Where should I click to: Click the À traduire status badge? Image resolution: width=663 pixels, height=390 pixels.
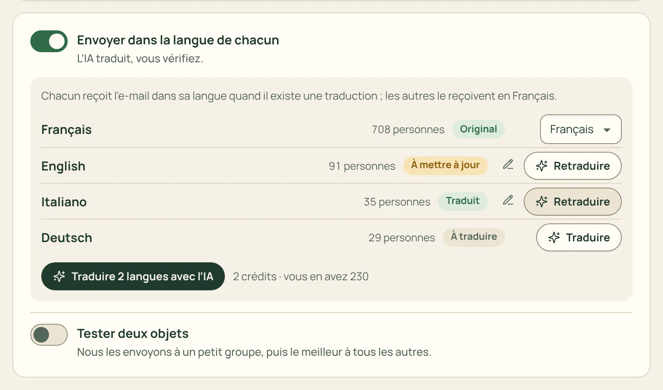[474, 237]
